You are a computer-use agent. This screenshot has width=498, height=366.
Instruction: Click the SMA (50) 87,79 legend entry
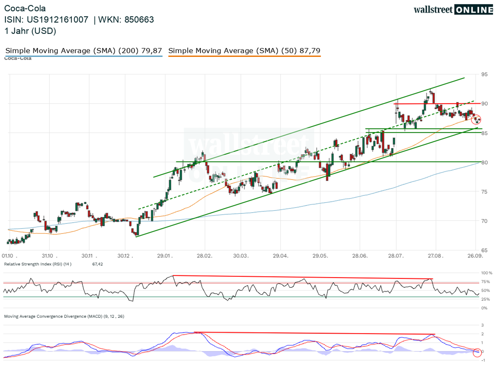tap(244, 51)
